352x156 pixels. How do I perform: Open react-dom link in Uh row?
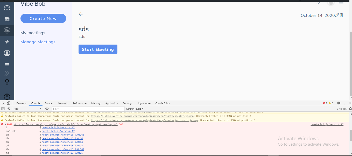62,138
